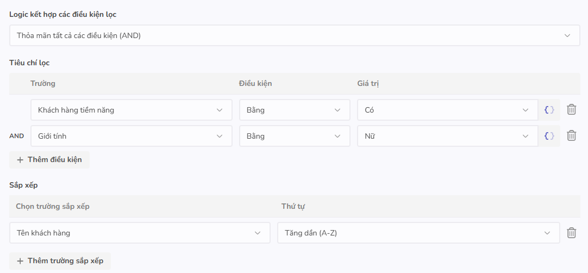588x273 pixels.
Task: Open the Có value dropdown
Action: [447, 110]
